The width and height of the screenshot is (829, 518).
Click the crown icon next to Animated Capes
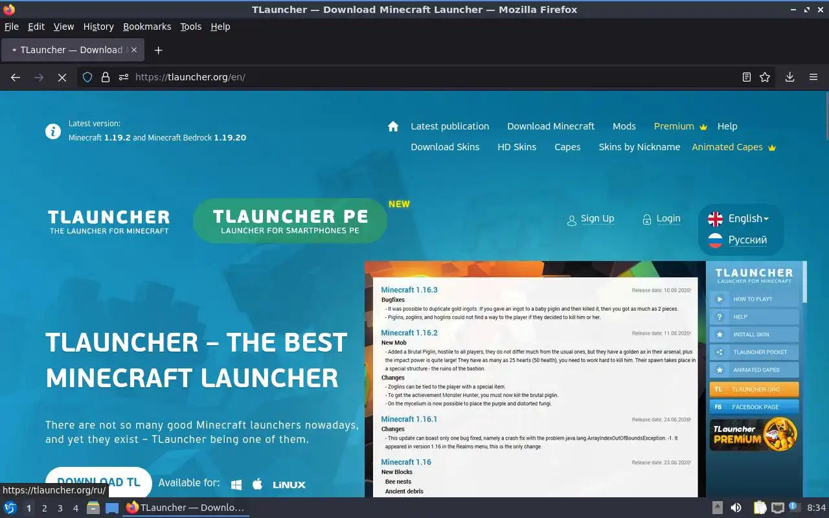tap(772, 148)
